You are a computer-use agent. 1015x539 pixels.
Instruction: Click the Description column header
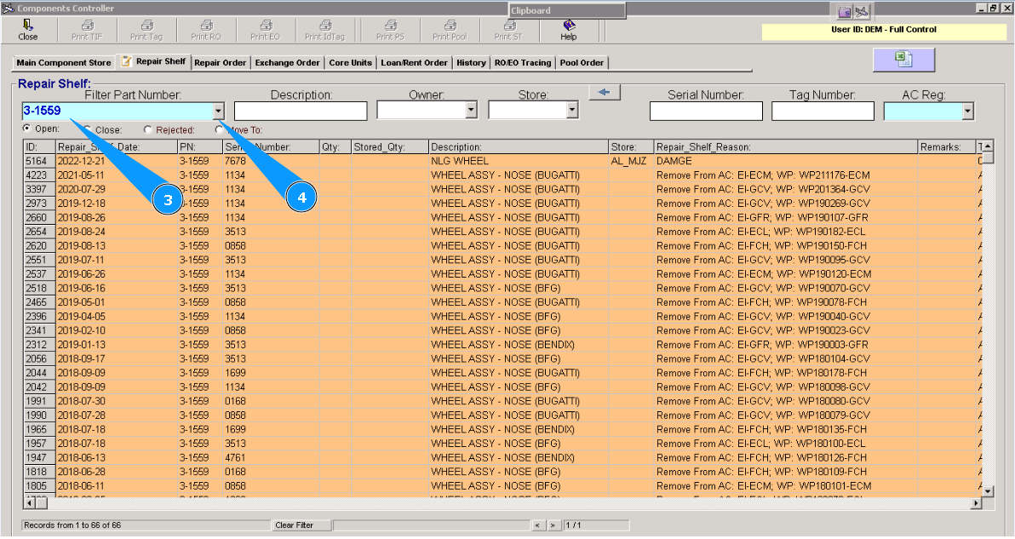pos(518,146)
